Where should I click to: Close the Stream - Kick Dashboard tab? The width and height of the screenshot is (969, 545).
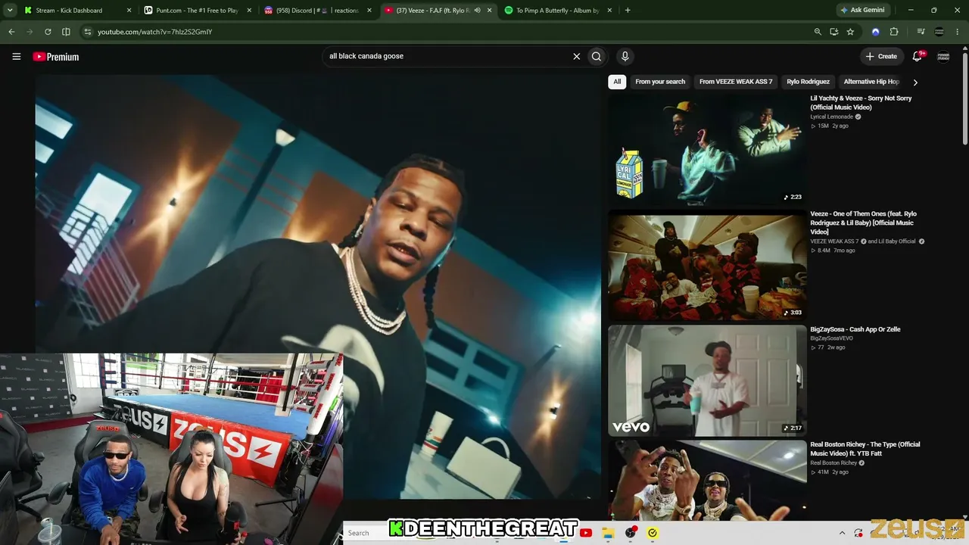tap(129, 11)
